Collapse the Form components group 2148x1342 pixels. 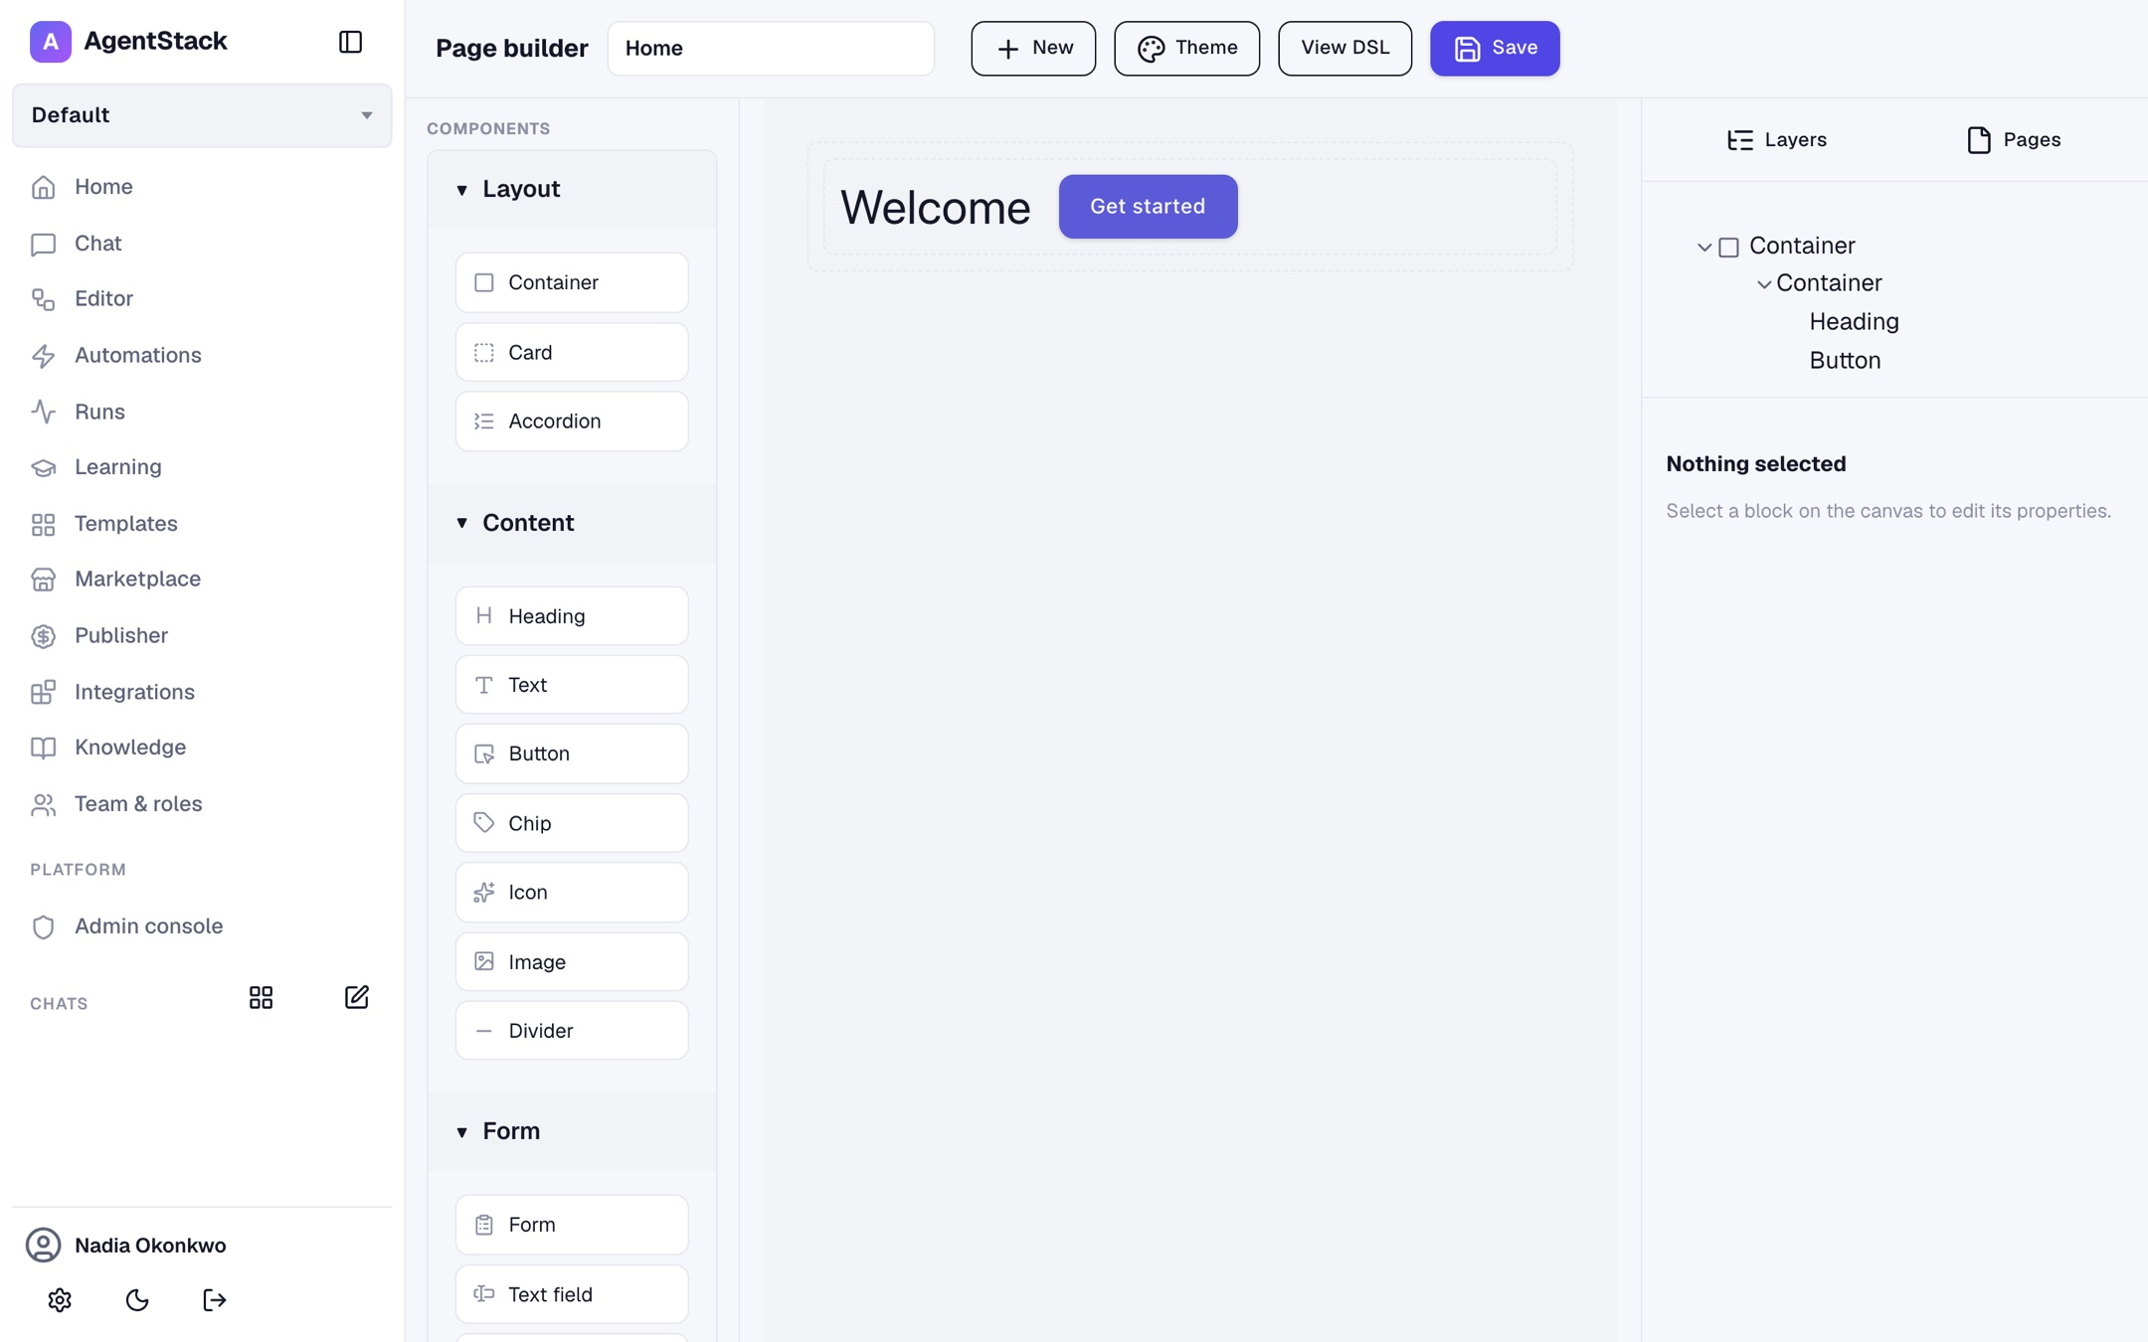point(572,1131)
